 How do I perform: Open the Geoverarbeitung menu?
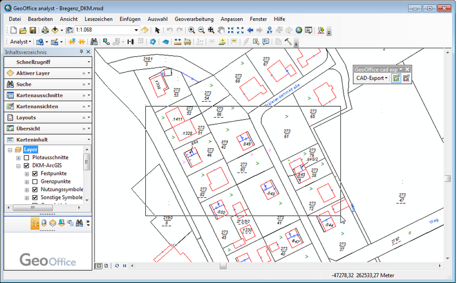point(193,19)
